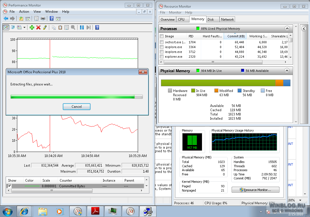
Task: Open the Help menu in Performance Monitor
Action: (x=66, y=12)
